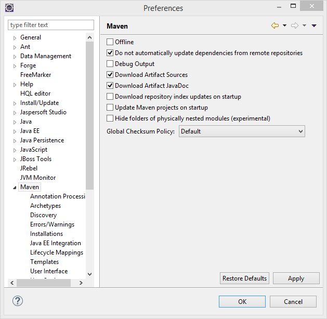Open Templates under Maven
Screen dimensions: 327x319
44,262
